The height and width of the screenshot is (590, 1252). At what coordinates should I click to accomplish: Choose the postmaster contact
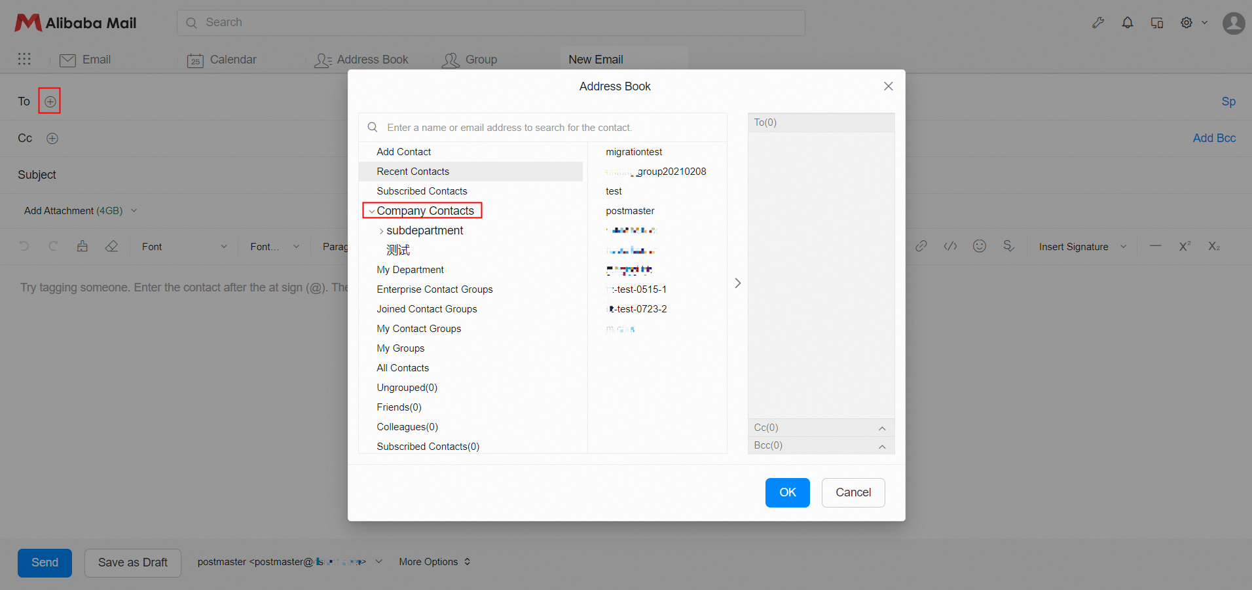630,211
